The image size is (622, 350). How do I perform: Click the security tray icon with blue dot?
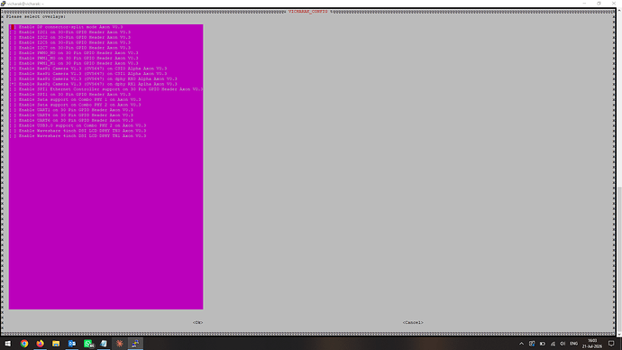pyautogui.click(x=532, y=344)
